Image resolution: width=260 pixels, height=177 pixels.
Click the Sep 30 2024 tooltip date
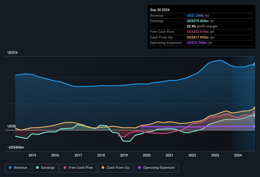160,10
